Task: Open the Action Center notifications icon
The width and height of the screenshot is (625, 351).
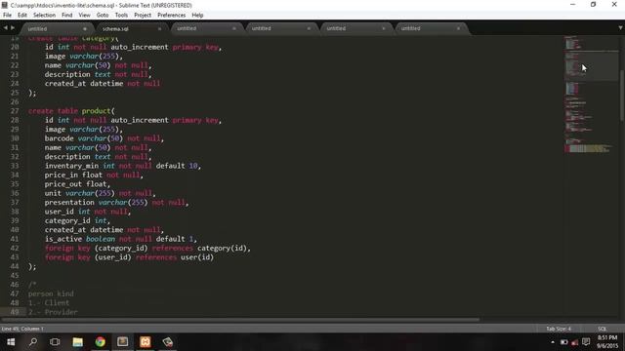Action: point(586,342)
